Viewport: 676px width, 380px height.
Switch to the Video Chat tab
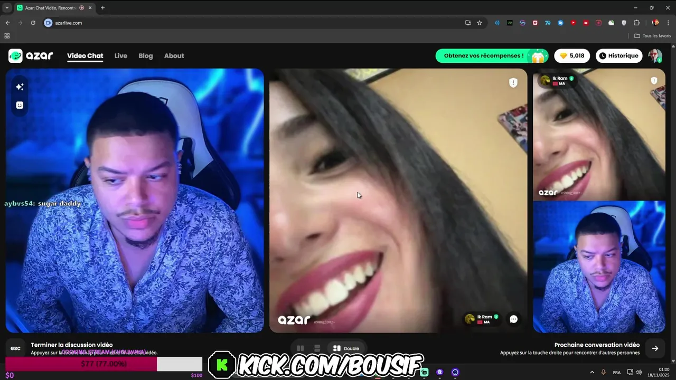click(85, 56)
